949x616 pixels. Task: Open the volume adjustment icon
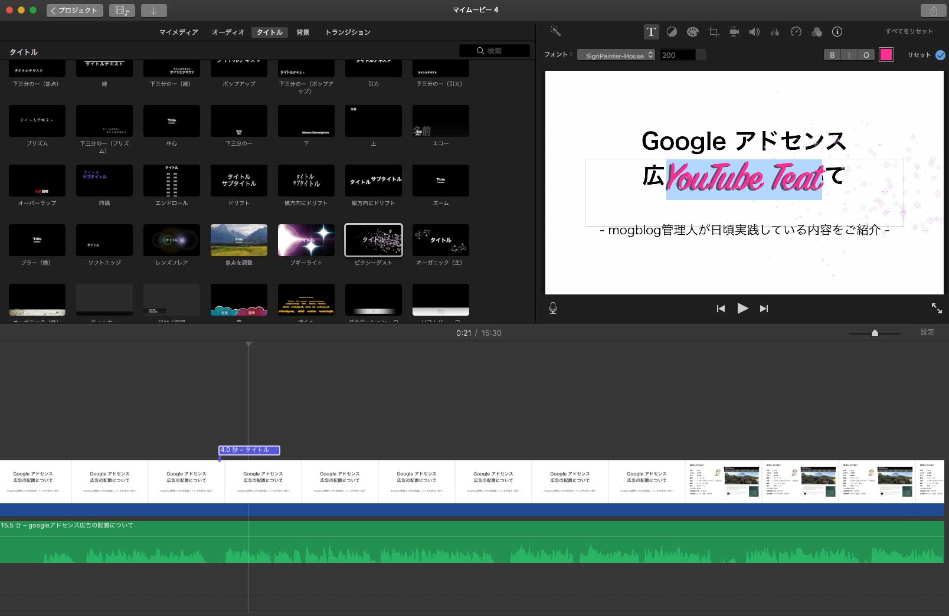[x=754, y=32]
